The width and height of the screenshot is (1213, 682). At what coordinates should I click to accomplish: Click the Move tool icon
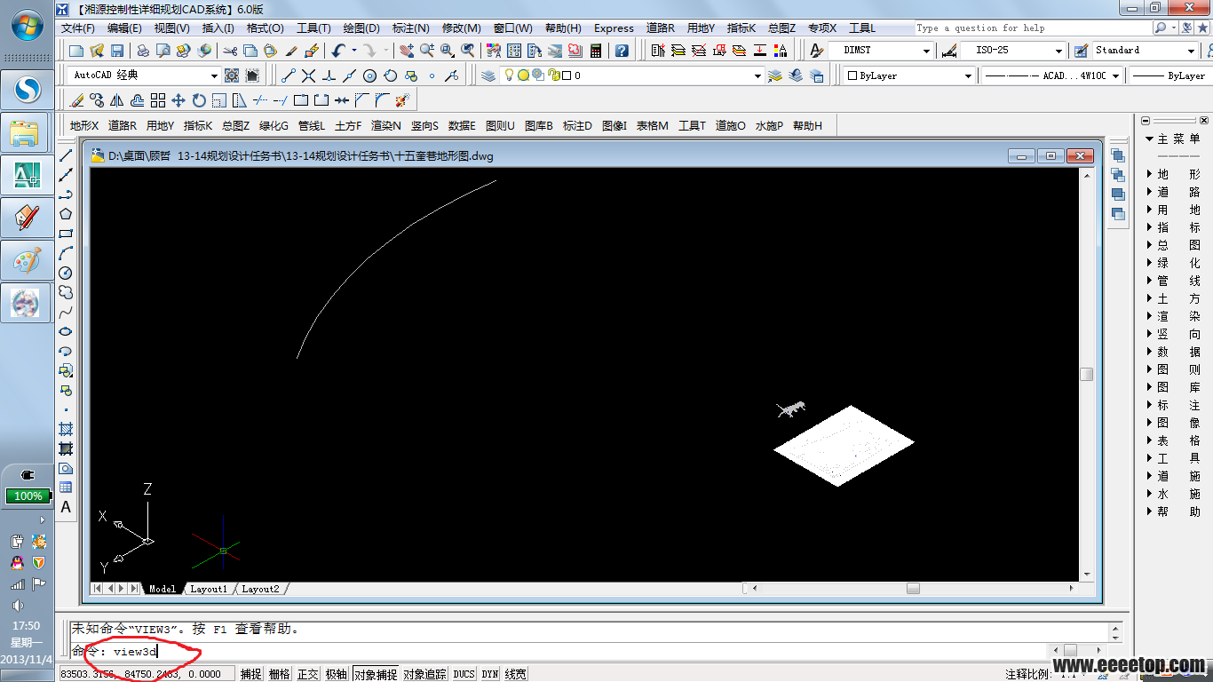(x=178, y=100)
